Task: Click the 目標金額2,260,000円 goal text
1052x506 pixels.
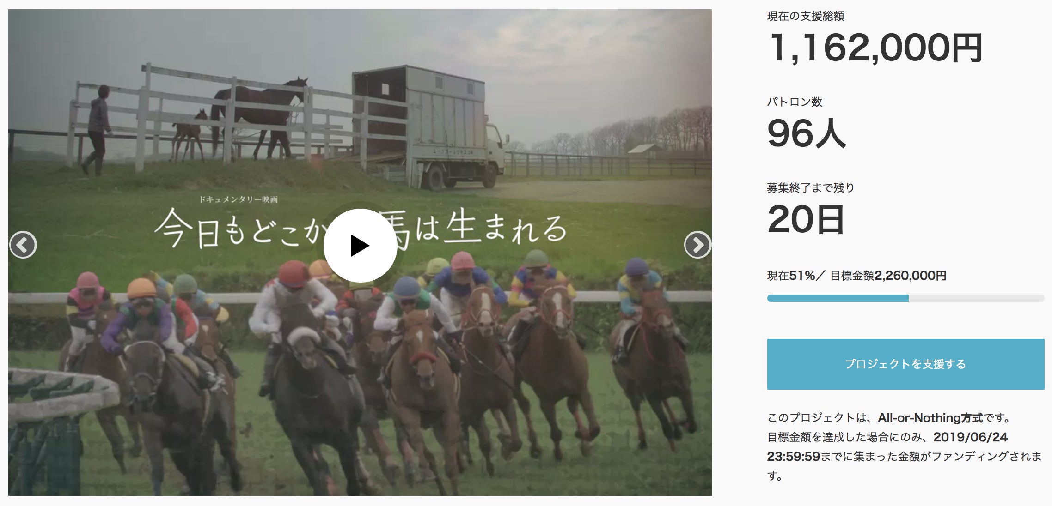Action: (888, 276)
